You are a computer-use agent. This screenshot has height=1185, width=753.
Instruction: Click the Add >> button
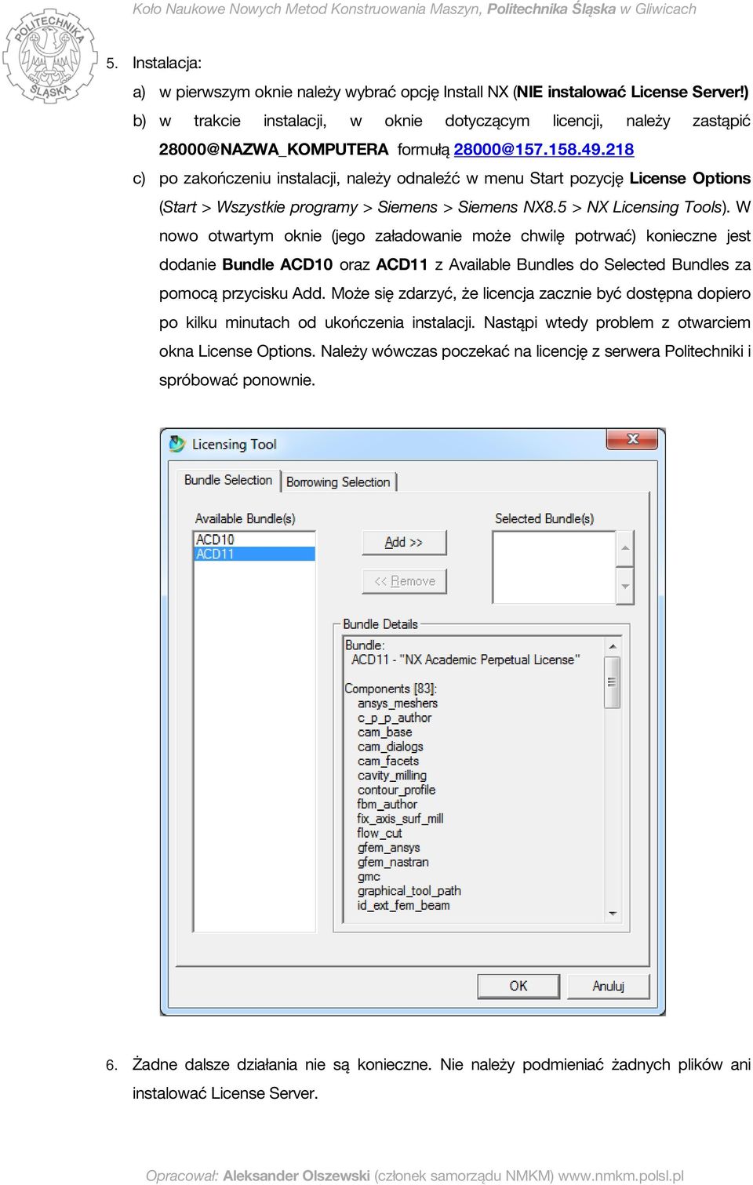coord(404,542)
